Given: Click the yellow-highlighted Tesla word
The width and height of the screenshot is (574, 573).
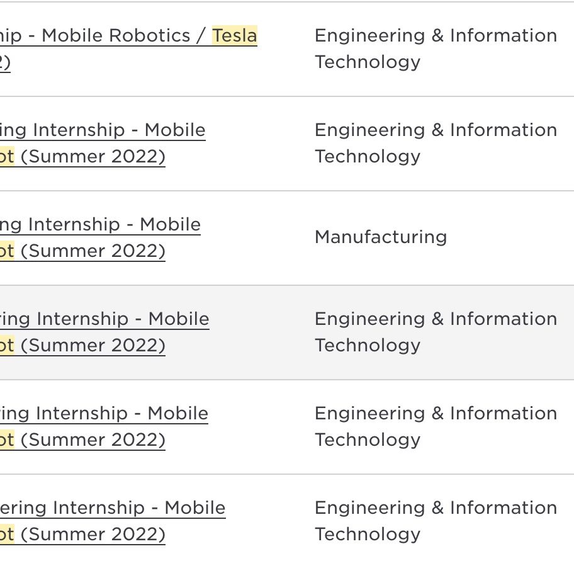Looking at the screenshot, I should click(x=235, y=36).
